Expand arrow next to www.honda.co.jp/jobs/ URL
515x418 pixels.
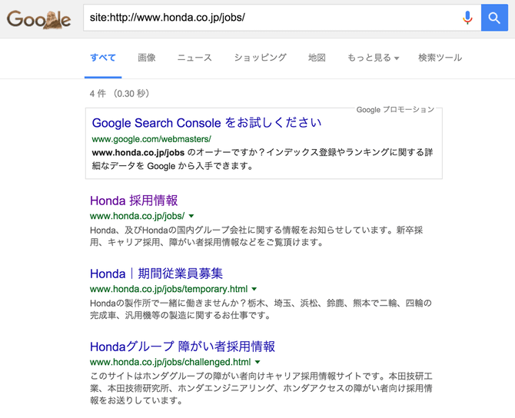[x=191, y=217]
